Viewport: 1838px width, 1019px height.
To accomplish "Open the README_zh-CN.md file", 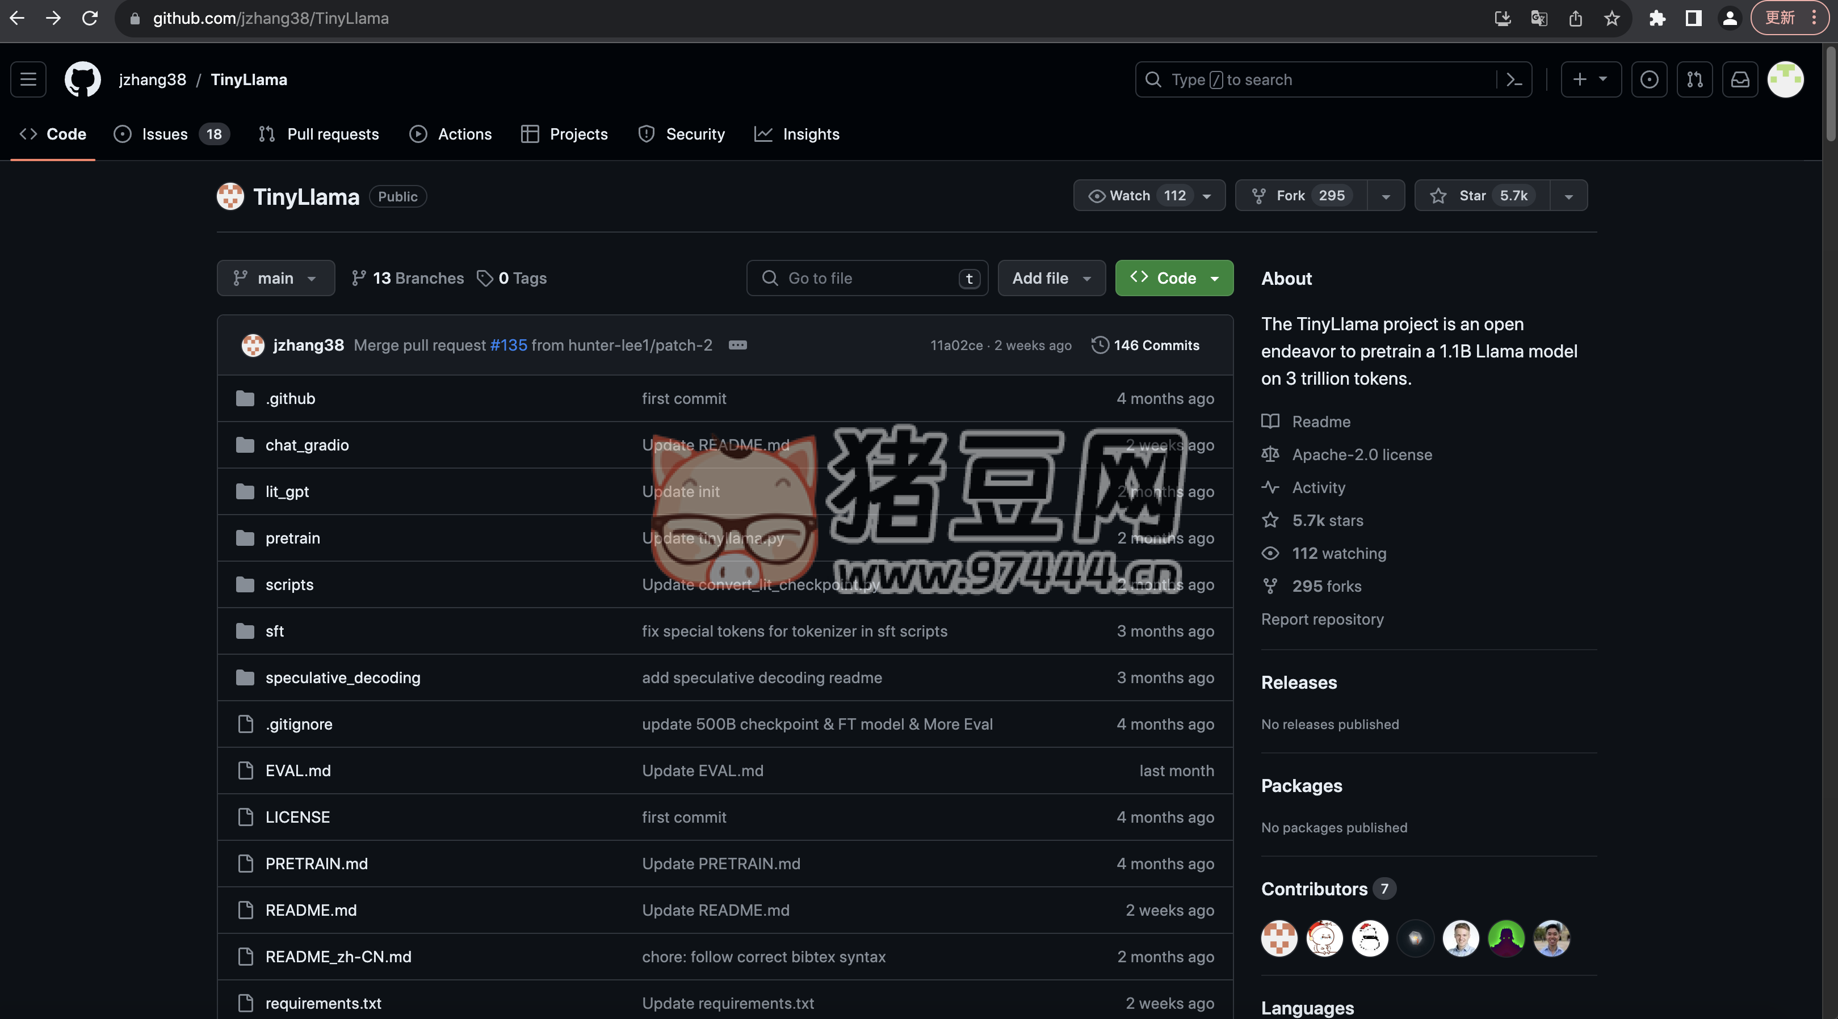I will 338,957.
